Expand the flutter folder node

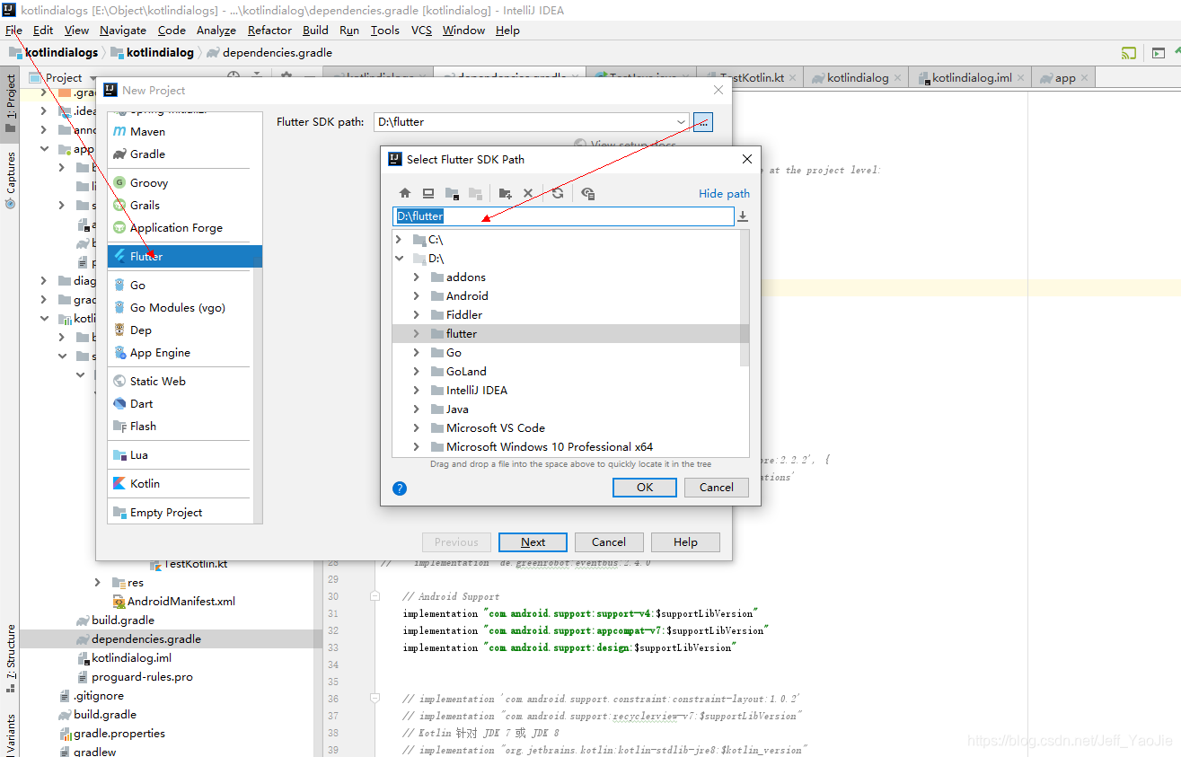[416, 334]
